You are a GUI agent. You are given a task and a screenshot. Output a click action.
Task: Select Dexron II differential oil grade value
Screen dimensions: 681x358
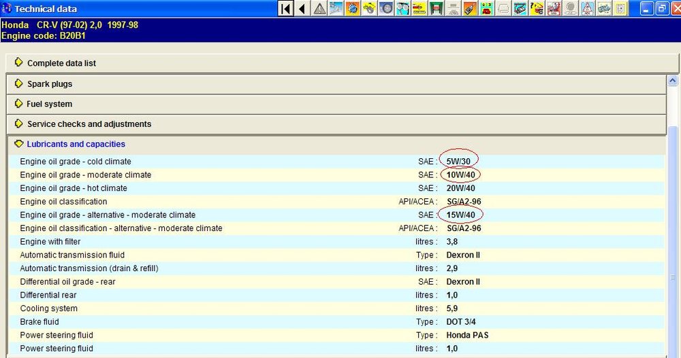click(463, 282)
